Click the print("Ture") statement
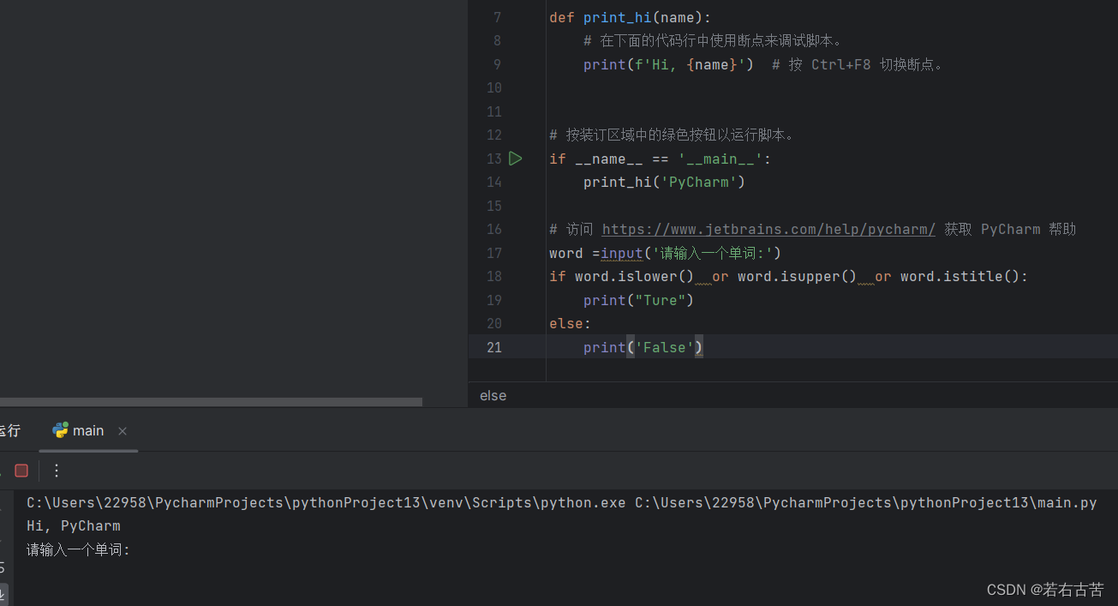 point(639,300)
